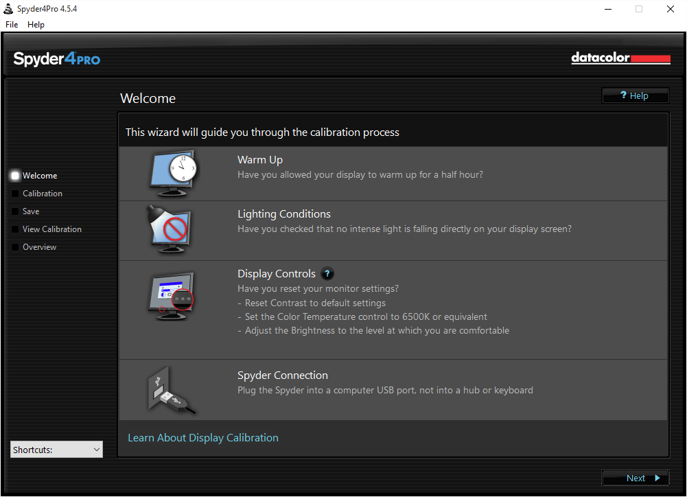This screenshot has height=497, width=687.
Task: Click the Help button at top right
Action: (x=636, y=95)
